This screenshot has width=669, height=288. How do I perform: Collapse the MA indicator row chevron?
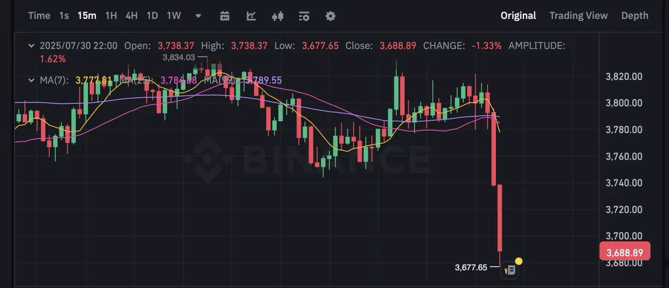pos(31,80)
